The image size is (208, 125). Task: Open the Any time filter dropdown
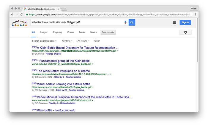tap(67, 41)
